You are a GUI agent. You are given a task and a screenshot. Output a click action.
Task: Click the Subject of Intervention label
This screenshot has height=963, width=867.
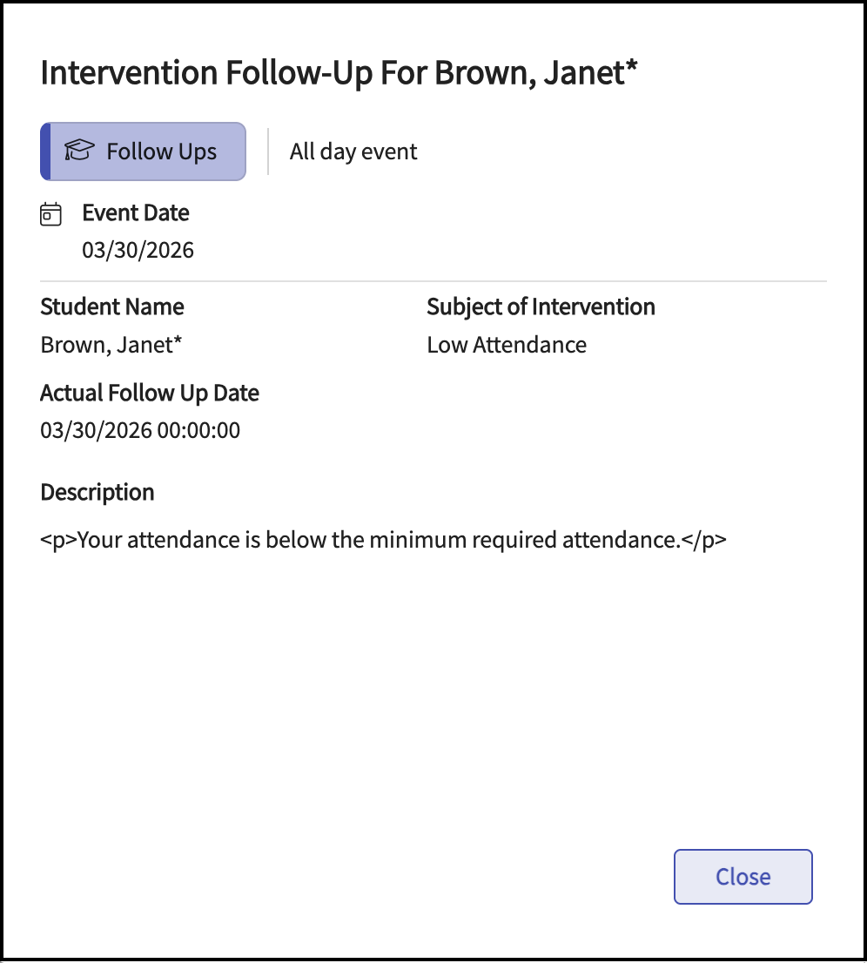[541, 306]
